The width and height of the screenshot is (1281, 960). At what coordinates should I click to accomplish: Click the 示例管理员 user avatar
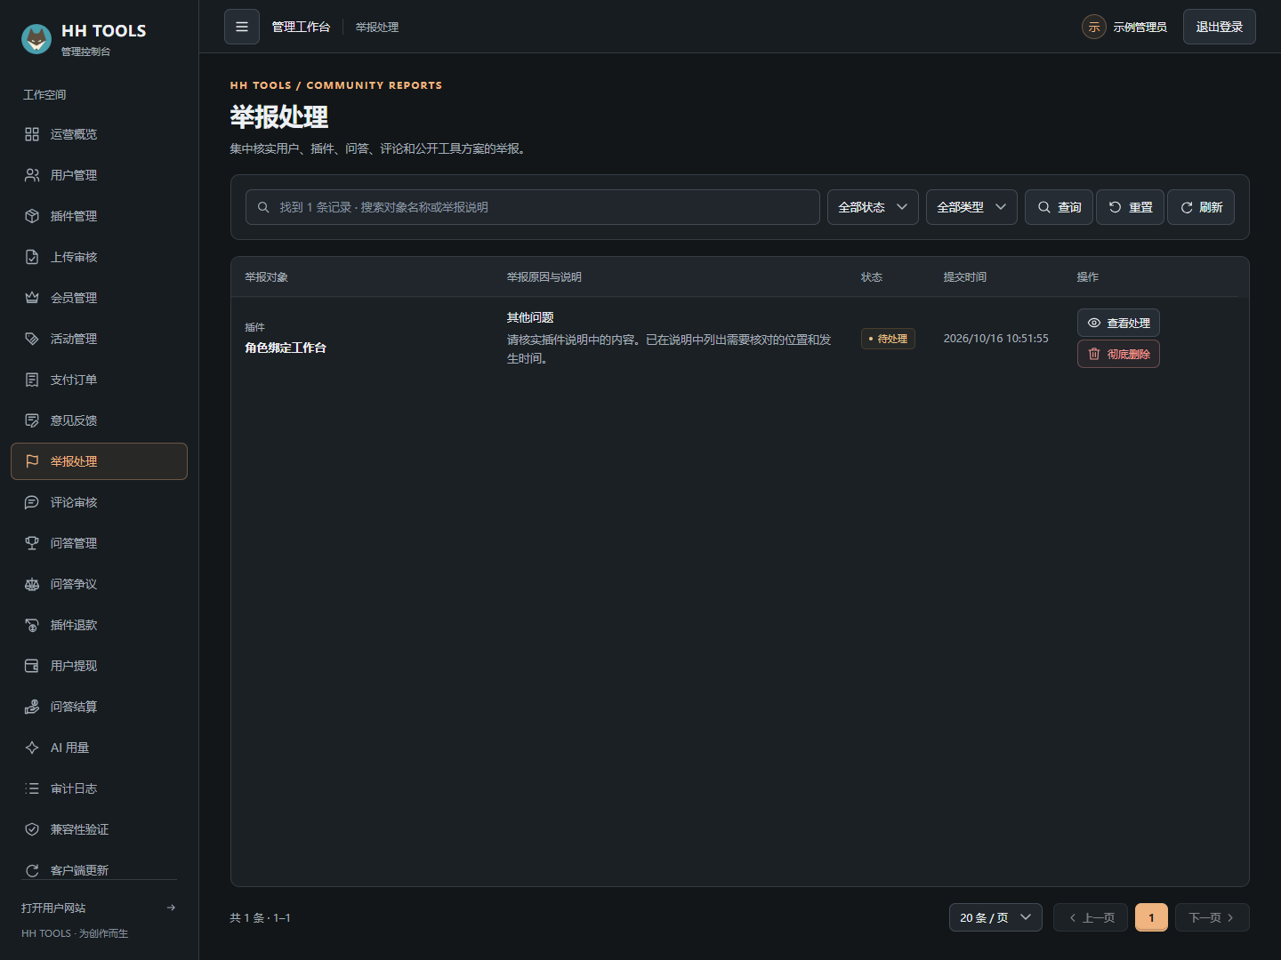pyautogui.click(x=1094, y=27)
